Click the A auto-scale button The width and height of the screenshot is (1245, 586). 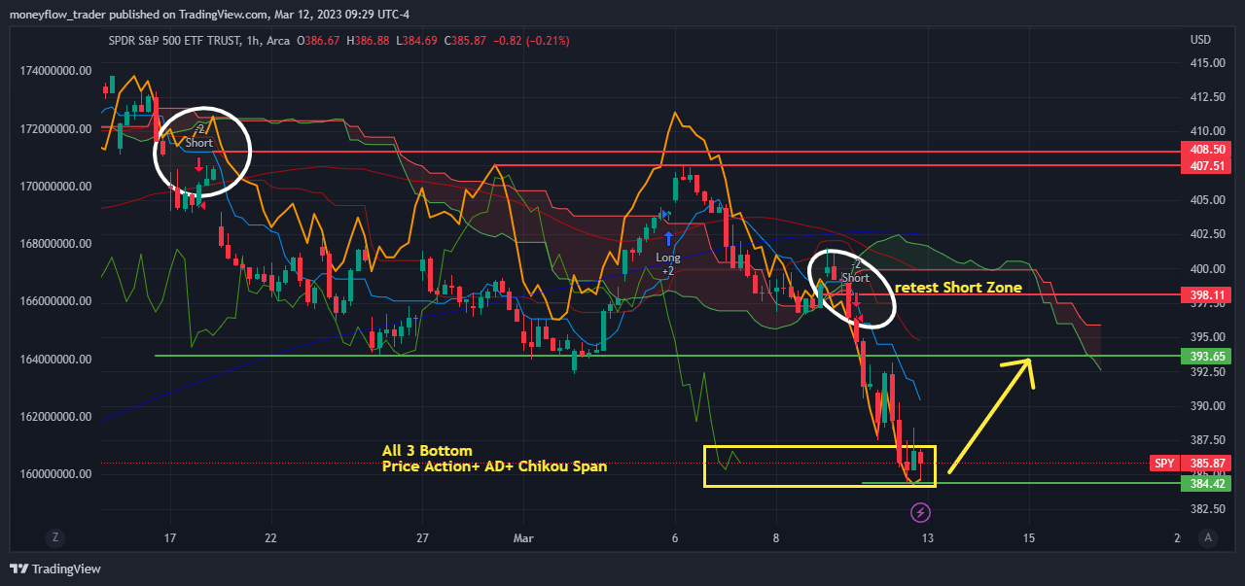(x=1208, y=537)
